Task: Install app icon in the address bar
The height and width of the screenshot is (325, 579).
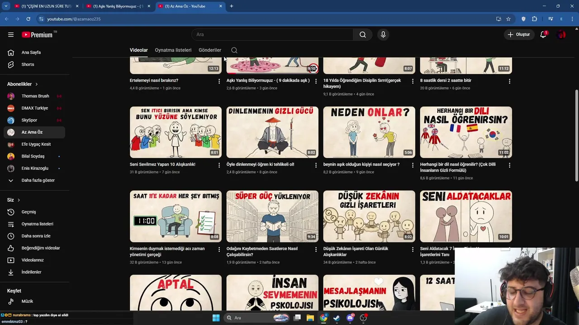Action: tap(498, 19)
